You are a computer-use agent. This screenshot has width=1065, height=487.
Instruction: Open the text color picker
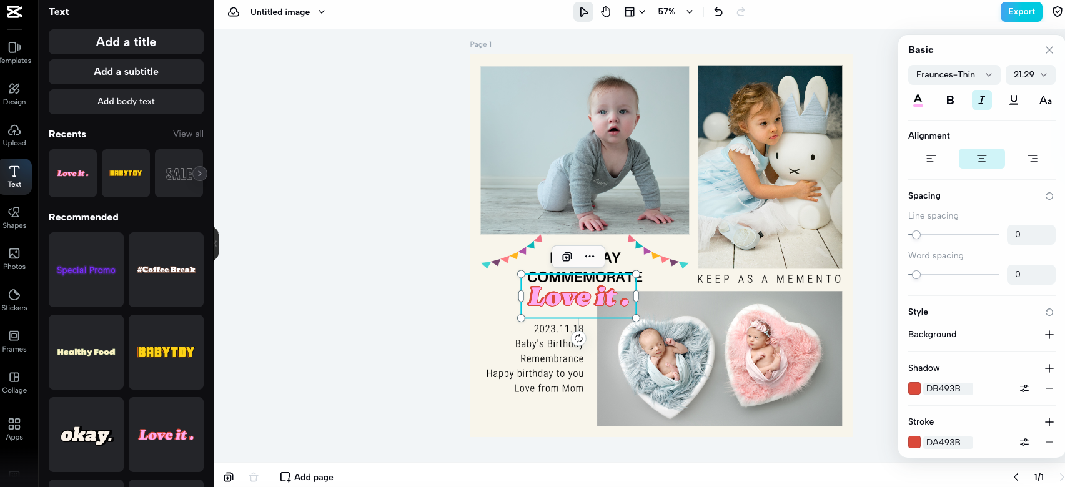tap(918, 100)
